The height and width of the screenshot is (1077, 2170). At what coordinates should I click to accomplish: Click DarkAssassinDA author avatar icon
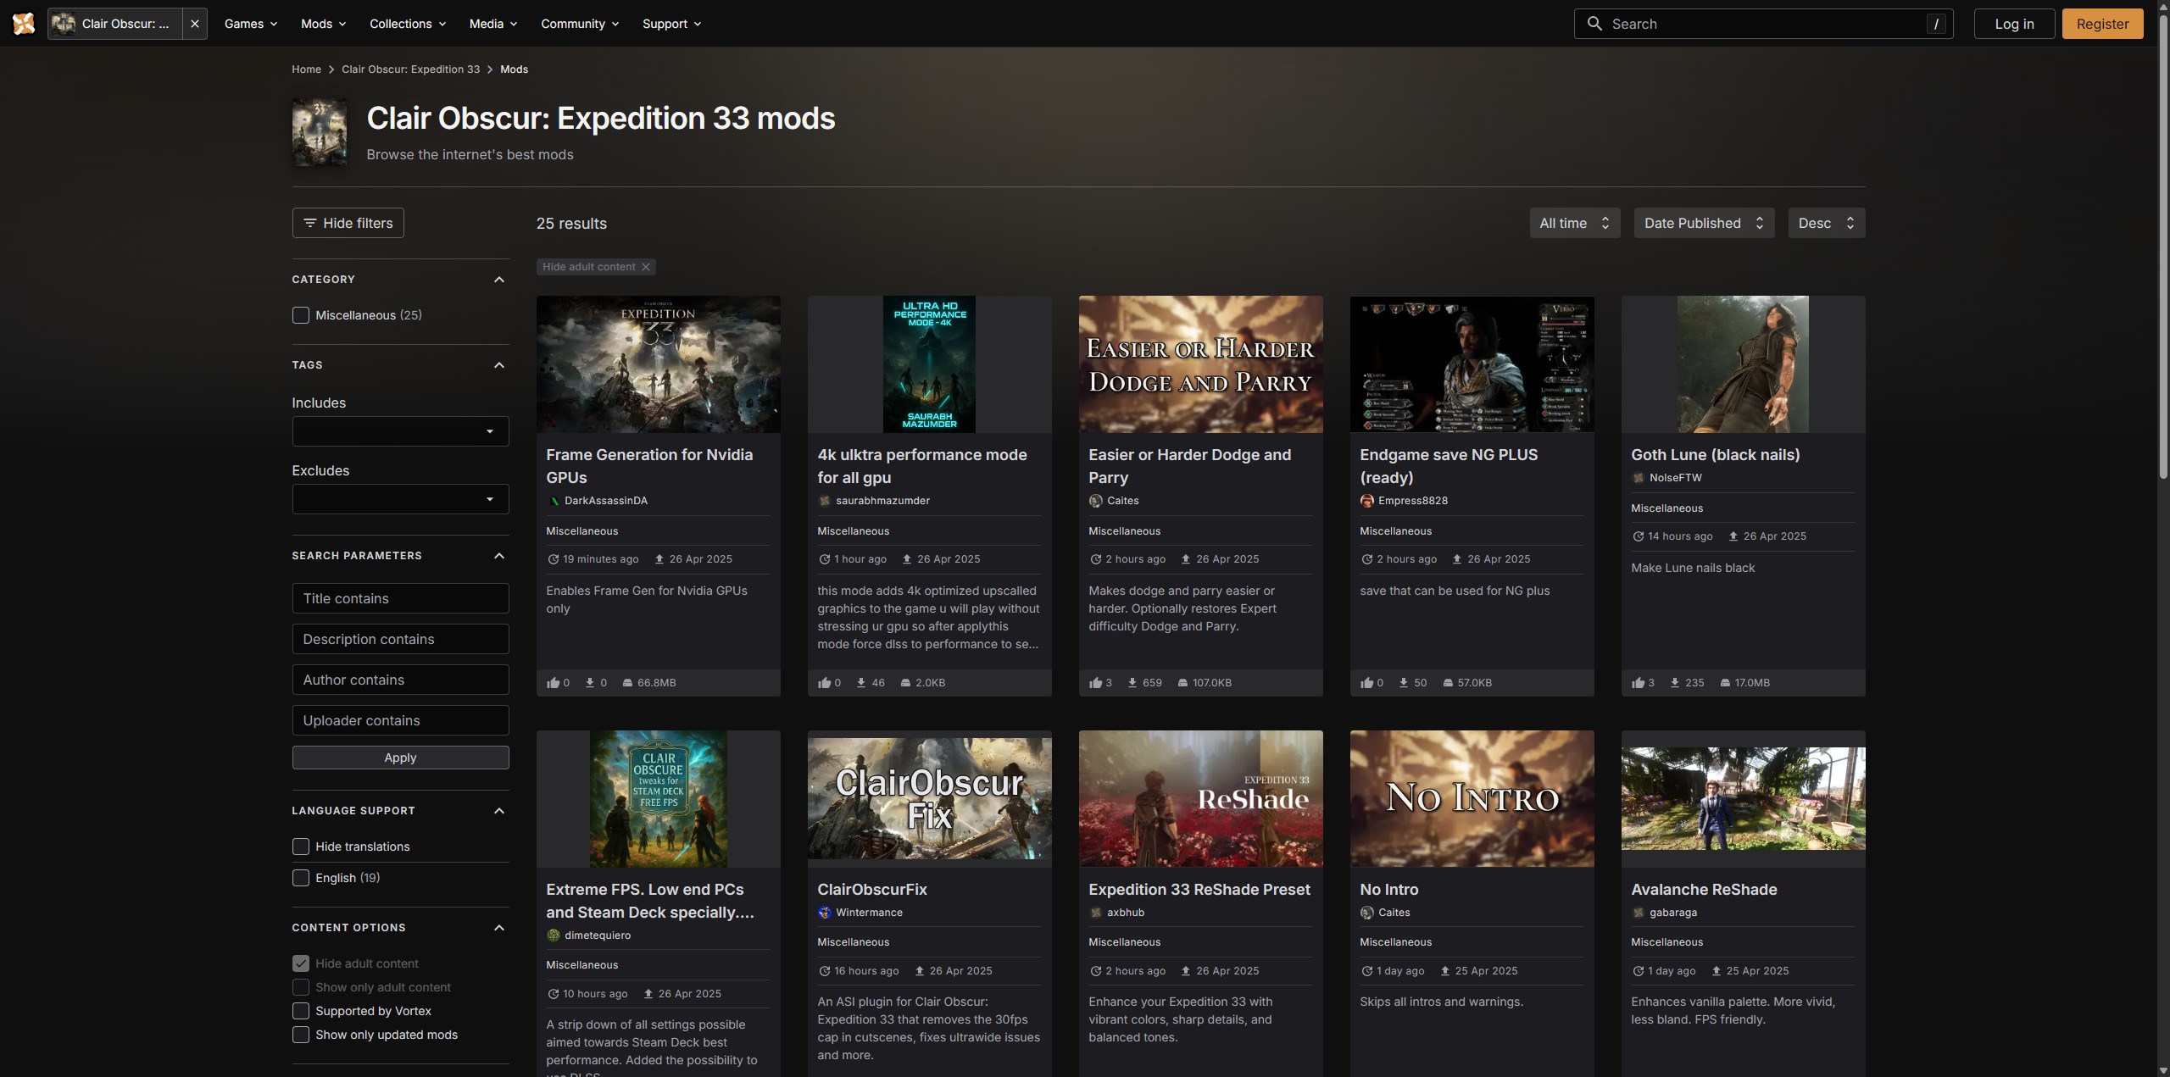click(554, 500)
